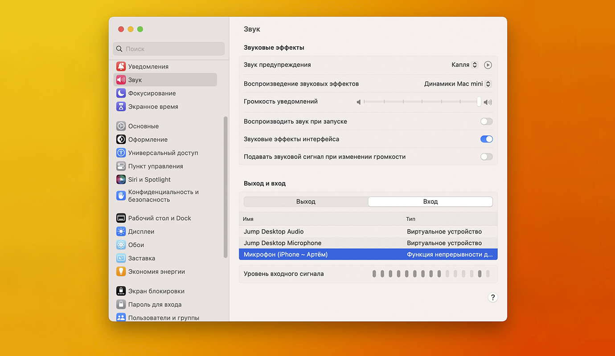Click the Siri и Spotlight icon
615x356 pixels.
[121, 179]
